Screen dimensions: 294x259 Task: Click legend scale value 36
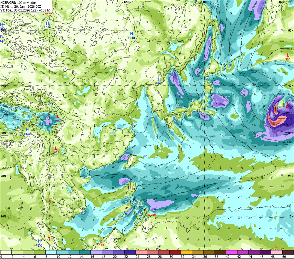coord(205,257)
